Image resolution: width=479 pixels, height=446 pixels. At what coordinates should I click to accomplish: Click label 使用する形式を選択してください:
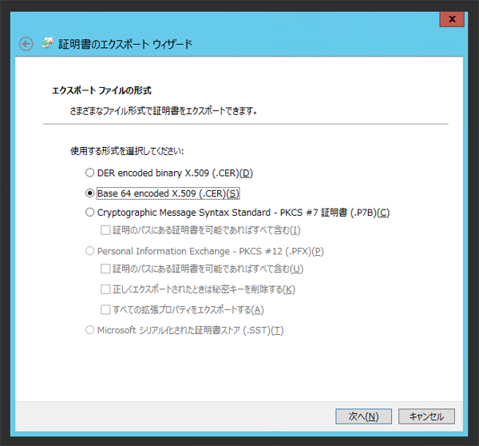[127, 151]
